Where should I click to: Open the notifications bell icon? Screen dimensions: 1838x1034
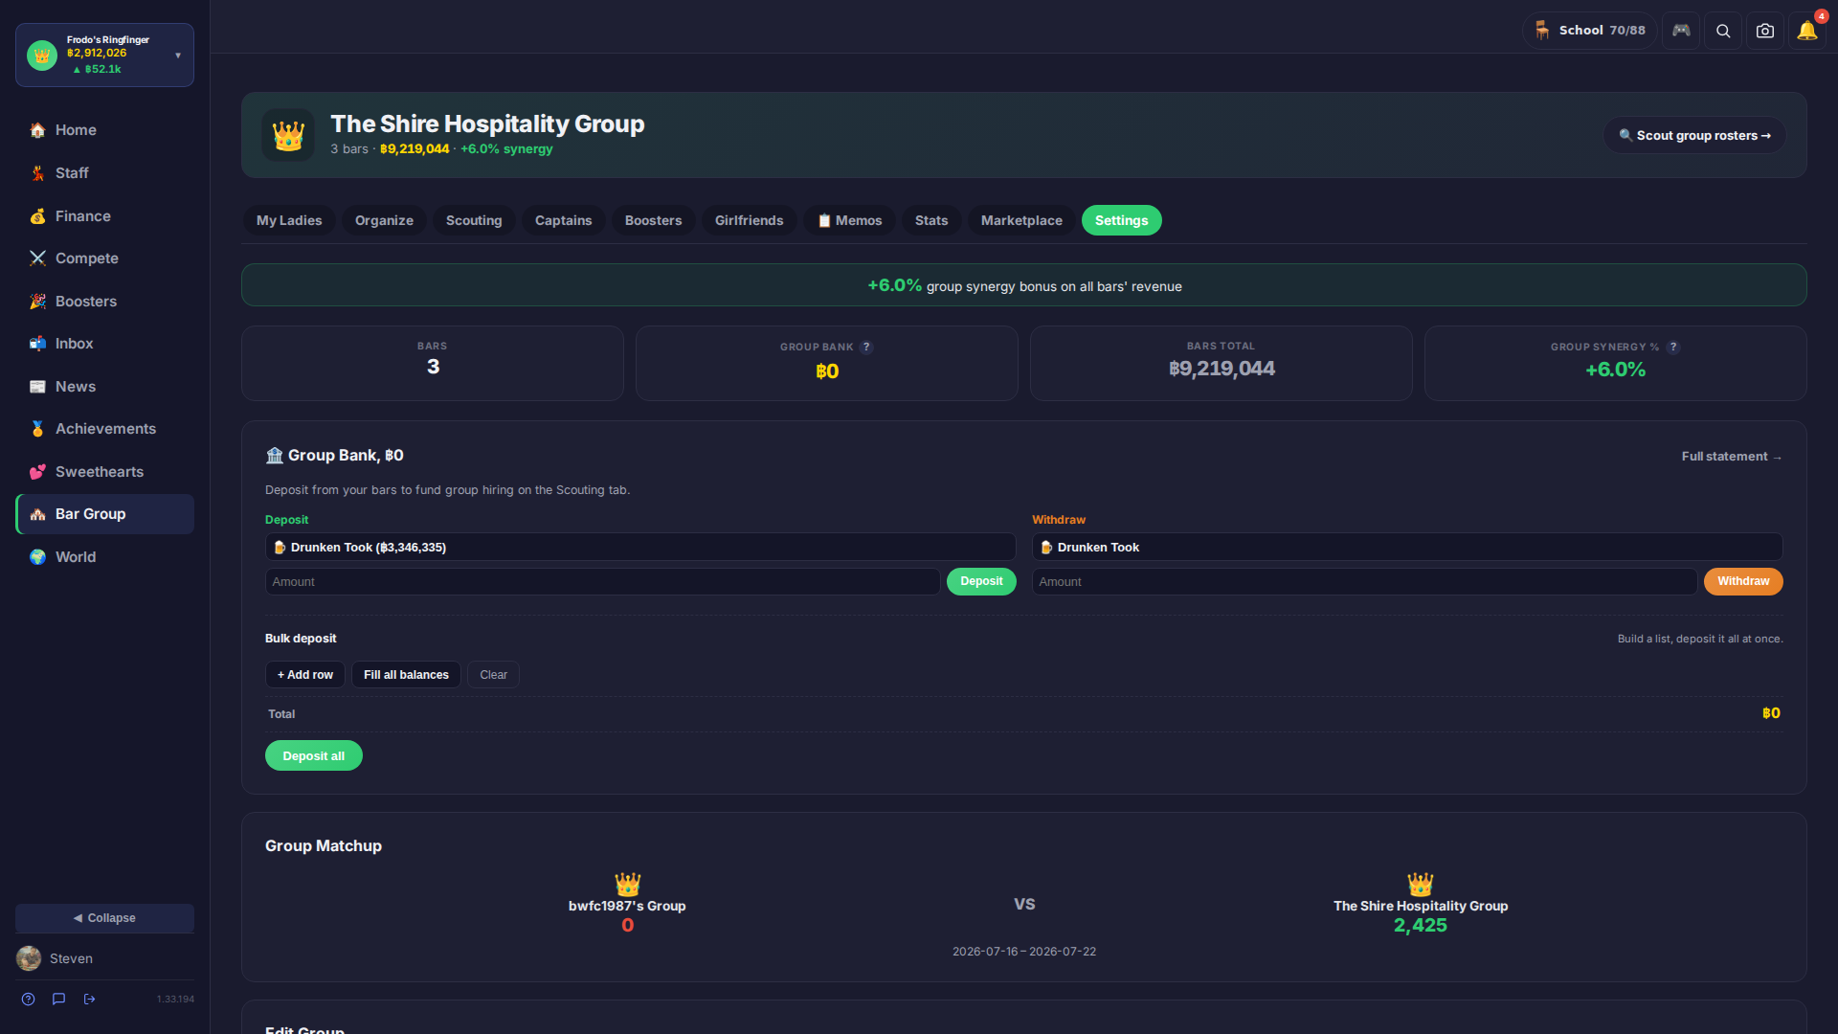1806,31
